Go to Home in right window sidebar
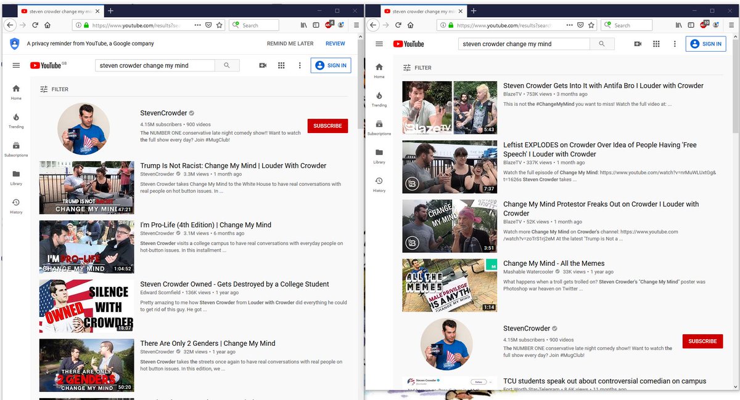The width and height of the screenshot is (740, 400). coord(379,70)
